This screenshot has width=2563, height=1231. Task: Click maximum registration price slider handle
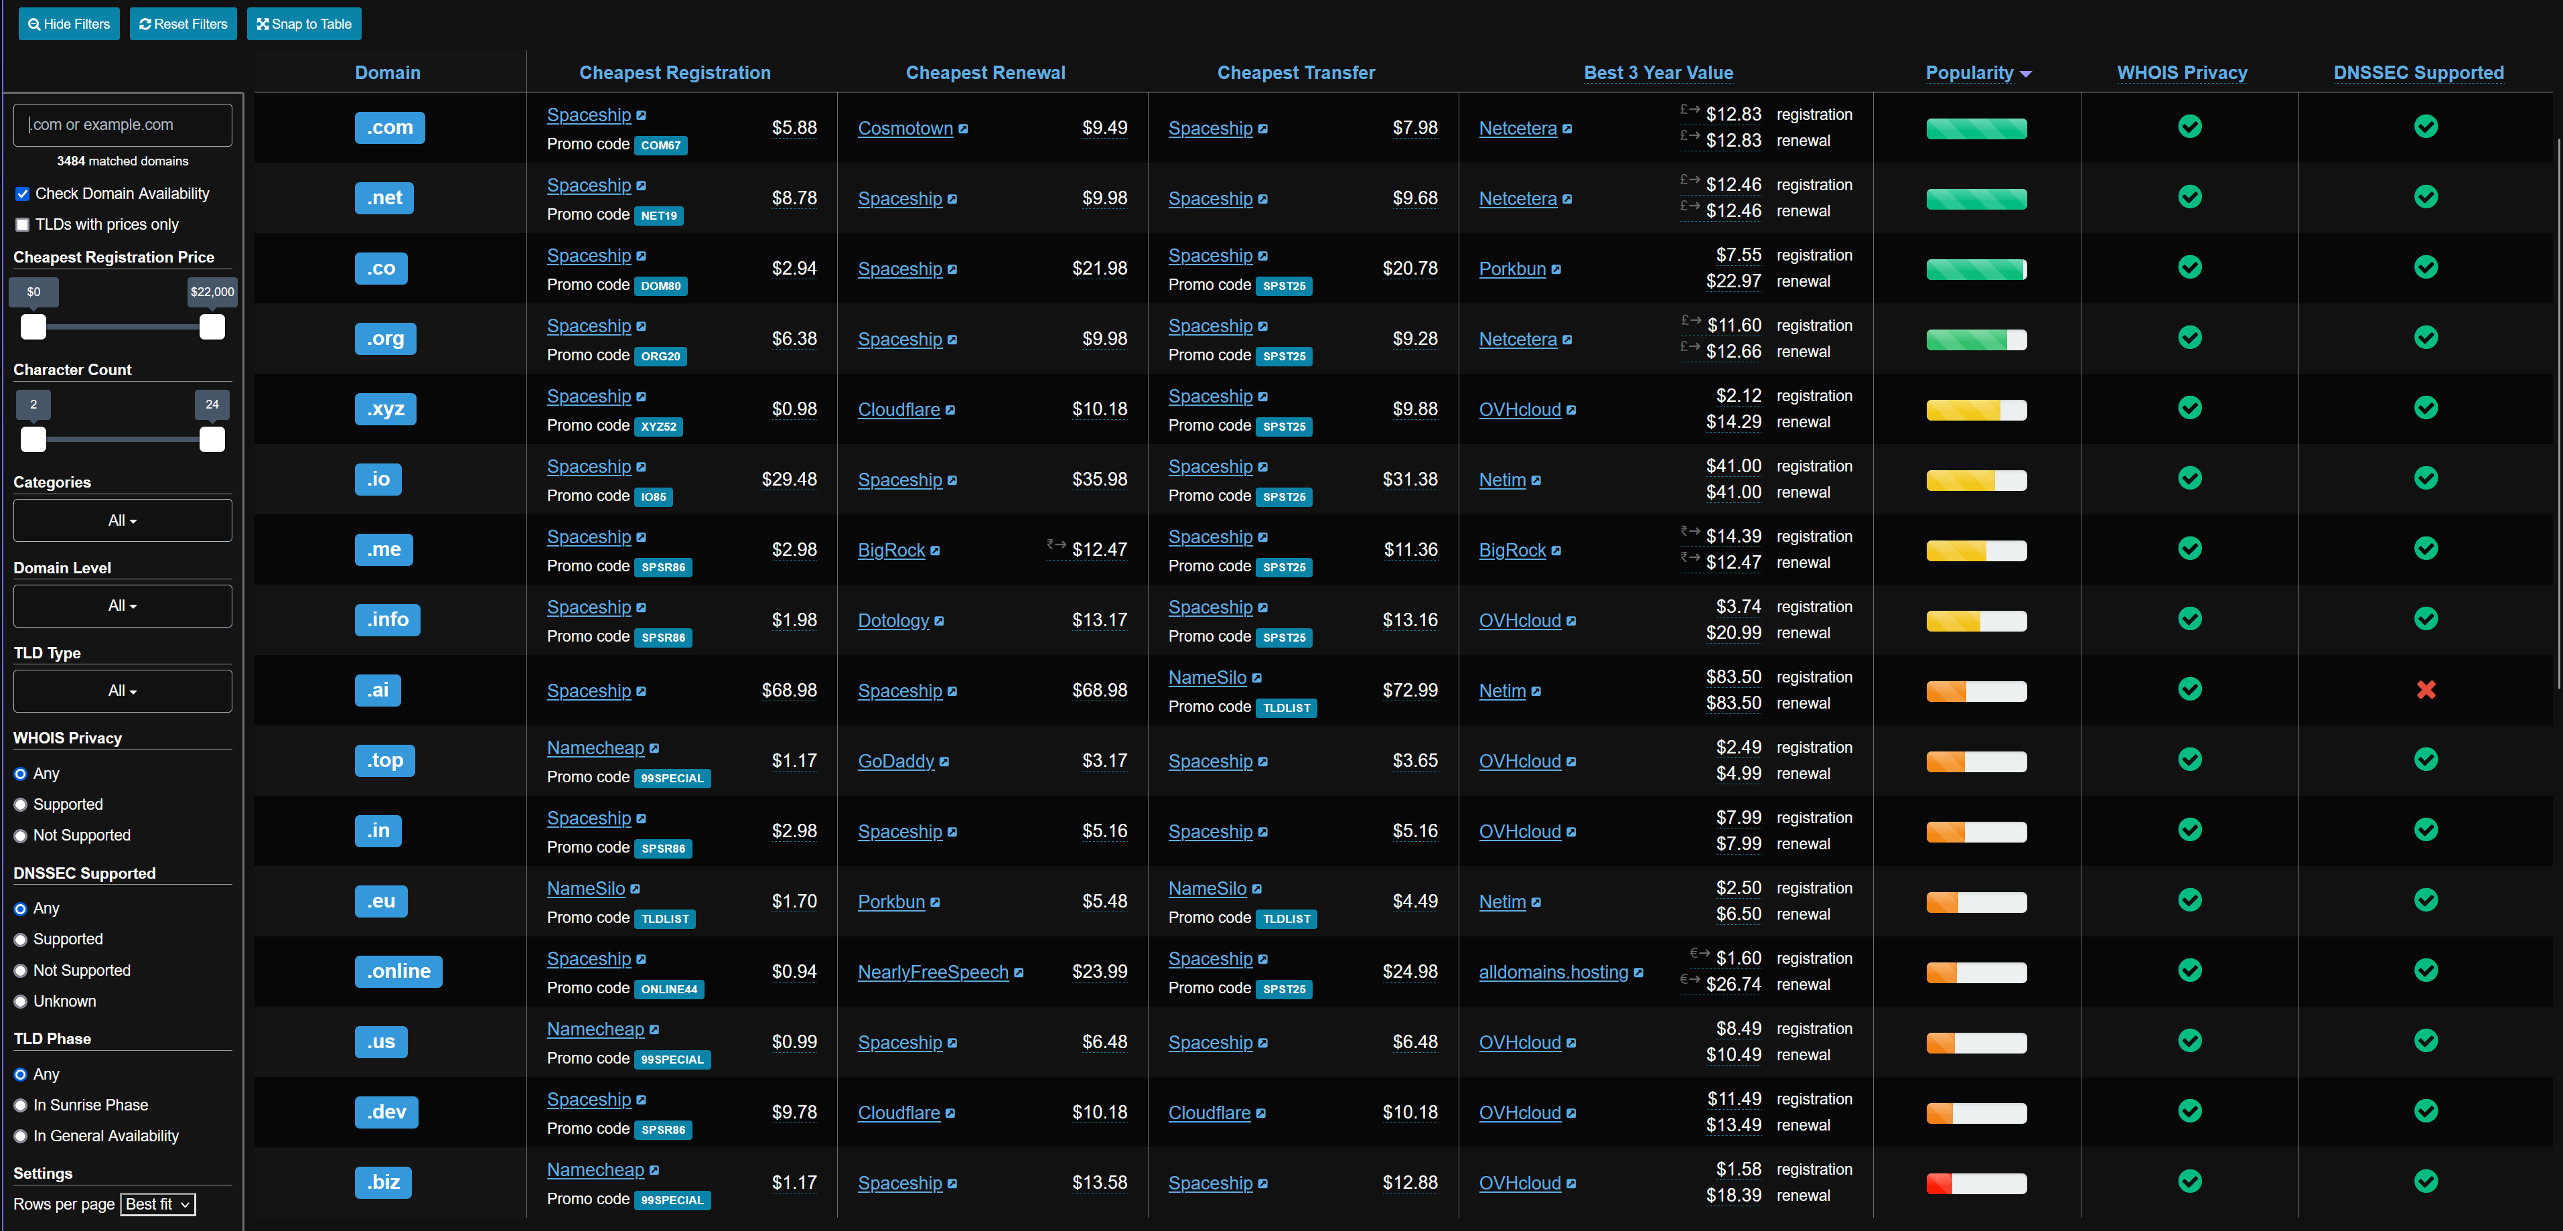pos(212,328)
